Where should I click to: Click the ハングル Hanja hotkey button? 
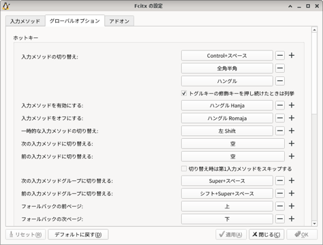(x=227, y=105)
